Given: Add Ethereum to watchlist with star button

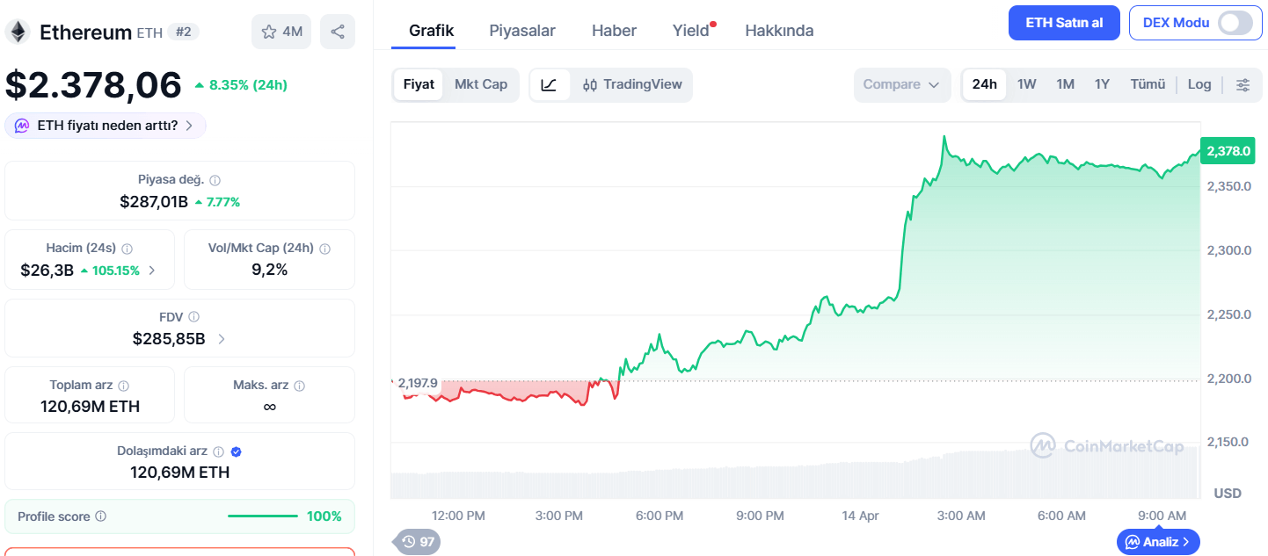Looking at the screenshot, I should [x=281, y=32].
